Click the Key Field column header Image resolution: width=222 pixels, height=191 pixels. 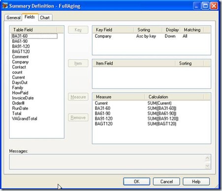(x=113, y=30)
